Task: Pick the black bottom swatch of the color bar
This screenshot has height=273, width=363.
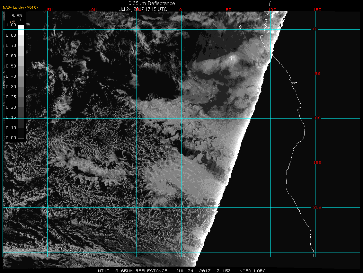Action: [x=21, y=133]
